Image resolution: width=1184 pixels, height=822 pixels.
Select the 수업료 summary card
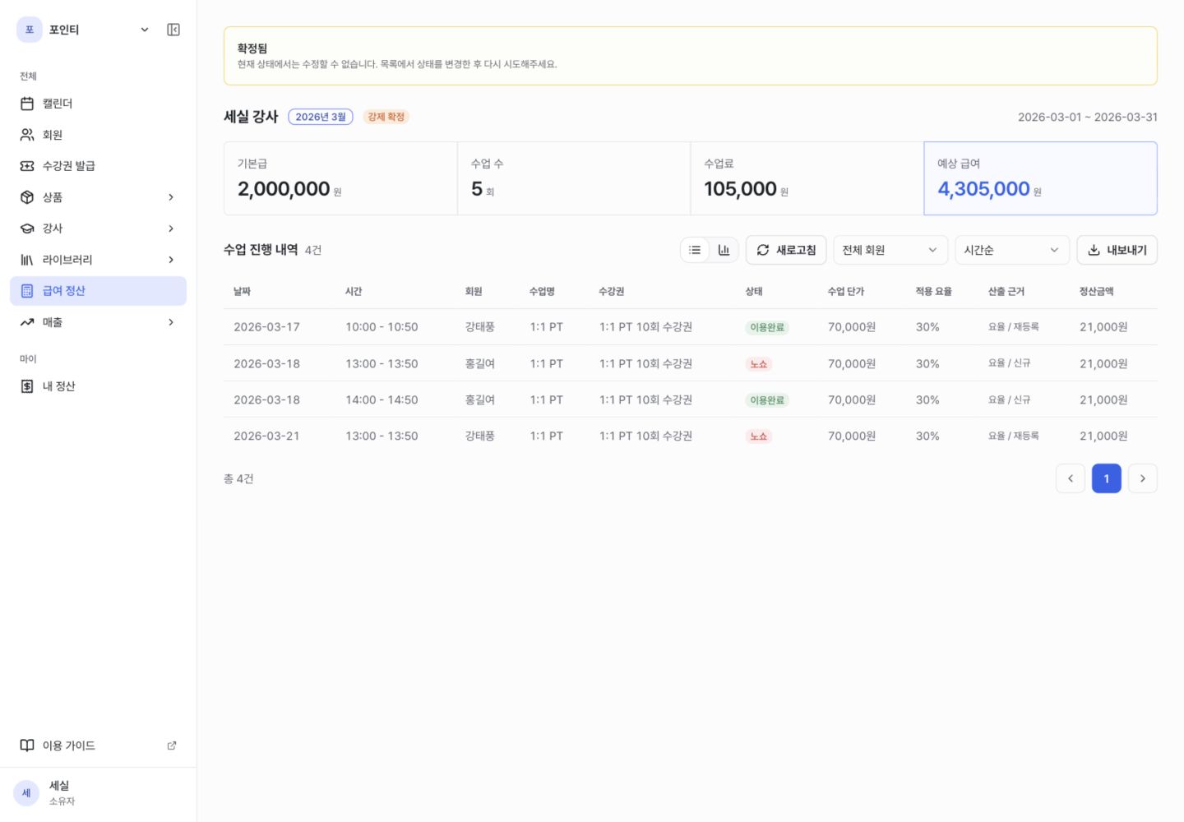click(807, 178)
